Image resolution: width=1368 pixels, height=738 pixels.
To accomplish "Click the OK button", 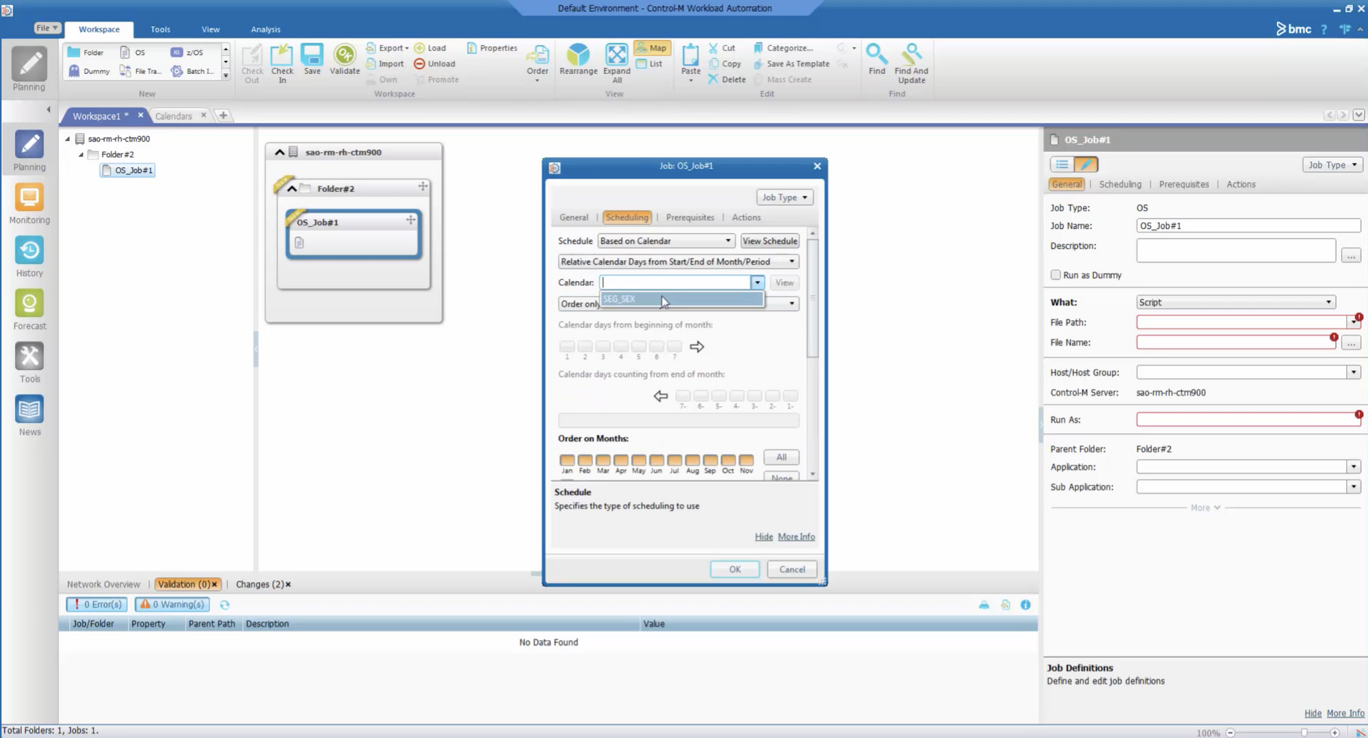I will tap(735, 569).
